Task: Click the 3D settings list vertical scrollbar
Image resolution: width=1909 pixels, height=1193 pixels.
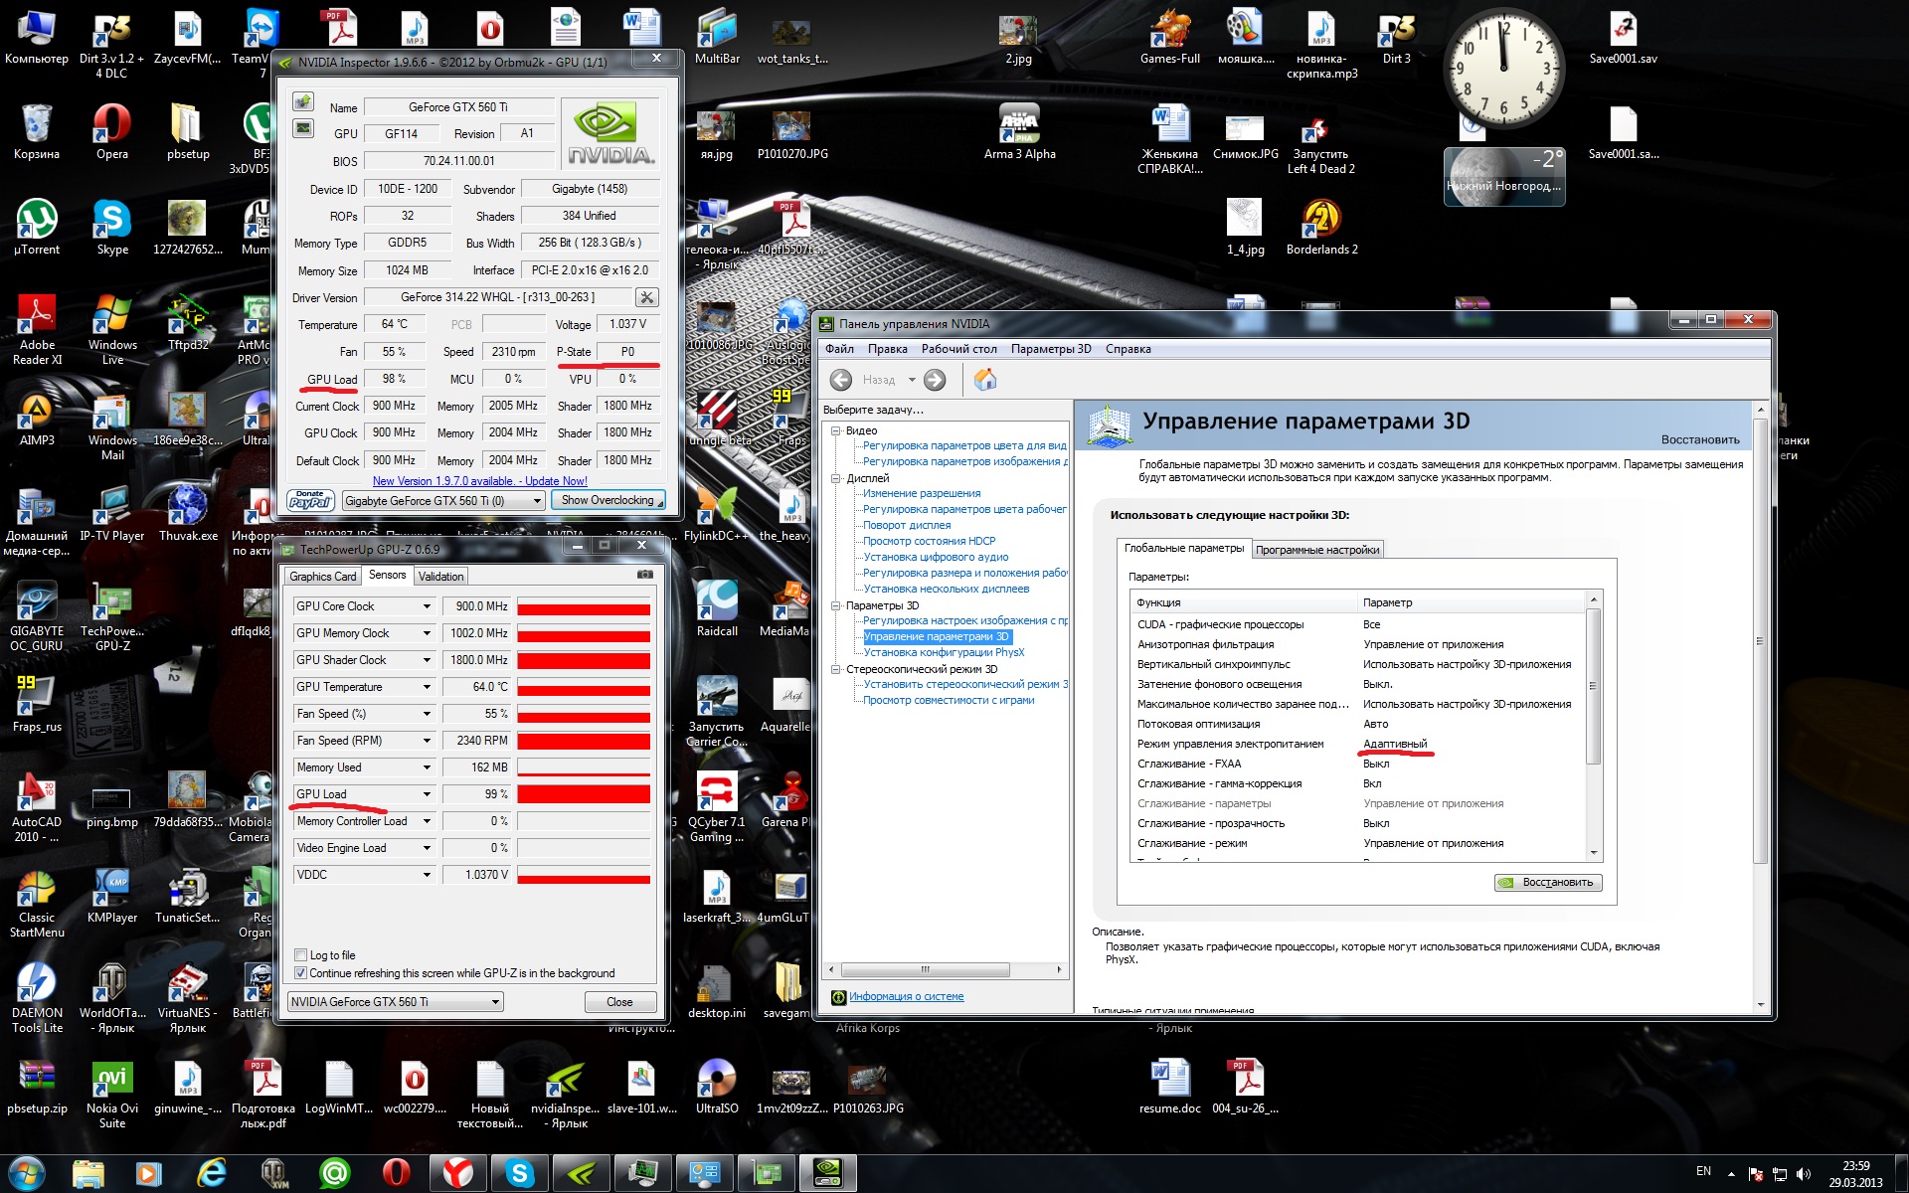Action: tap(1593, 686)
